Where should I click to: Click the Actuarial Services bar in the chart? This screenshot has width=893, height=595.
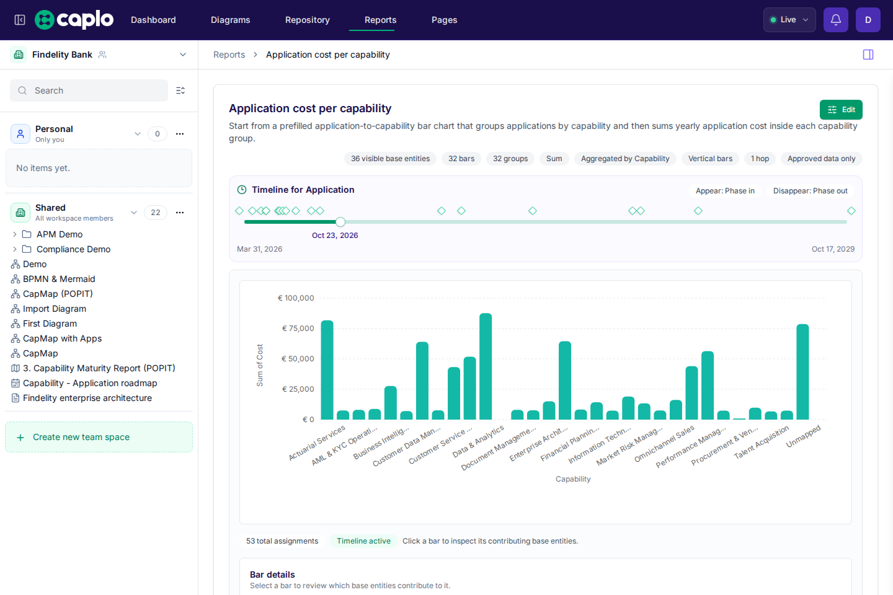tap(327, 370)
